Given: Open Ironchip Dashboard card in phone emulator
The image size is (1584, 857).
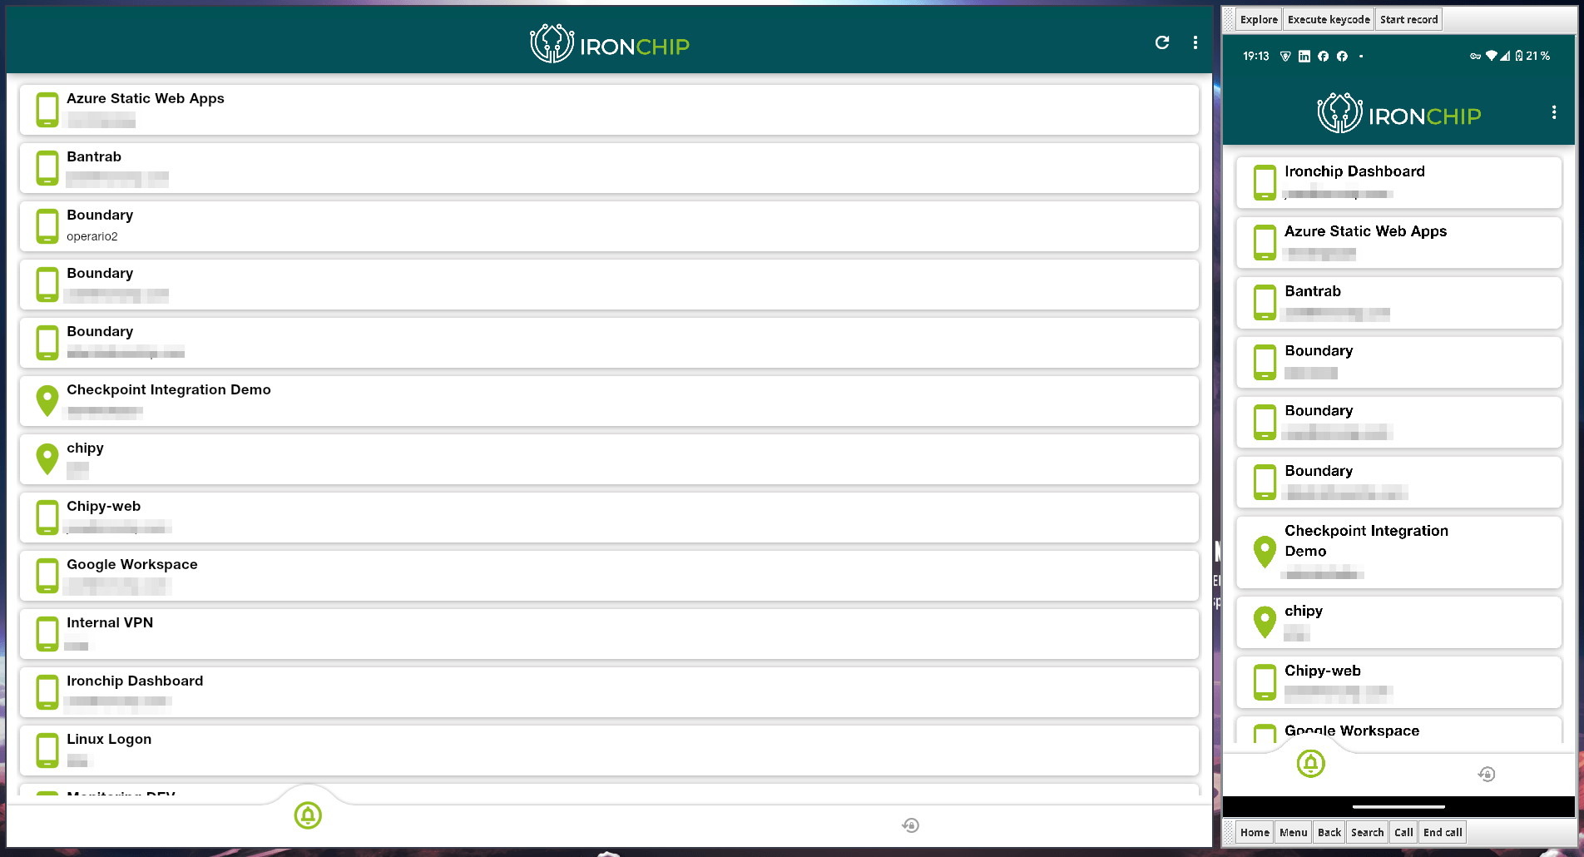Looking at the screenshot, I should (1398, 183).
